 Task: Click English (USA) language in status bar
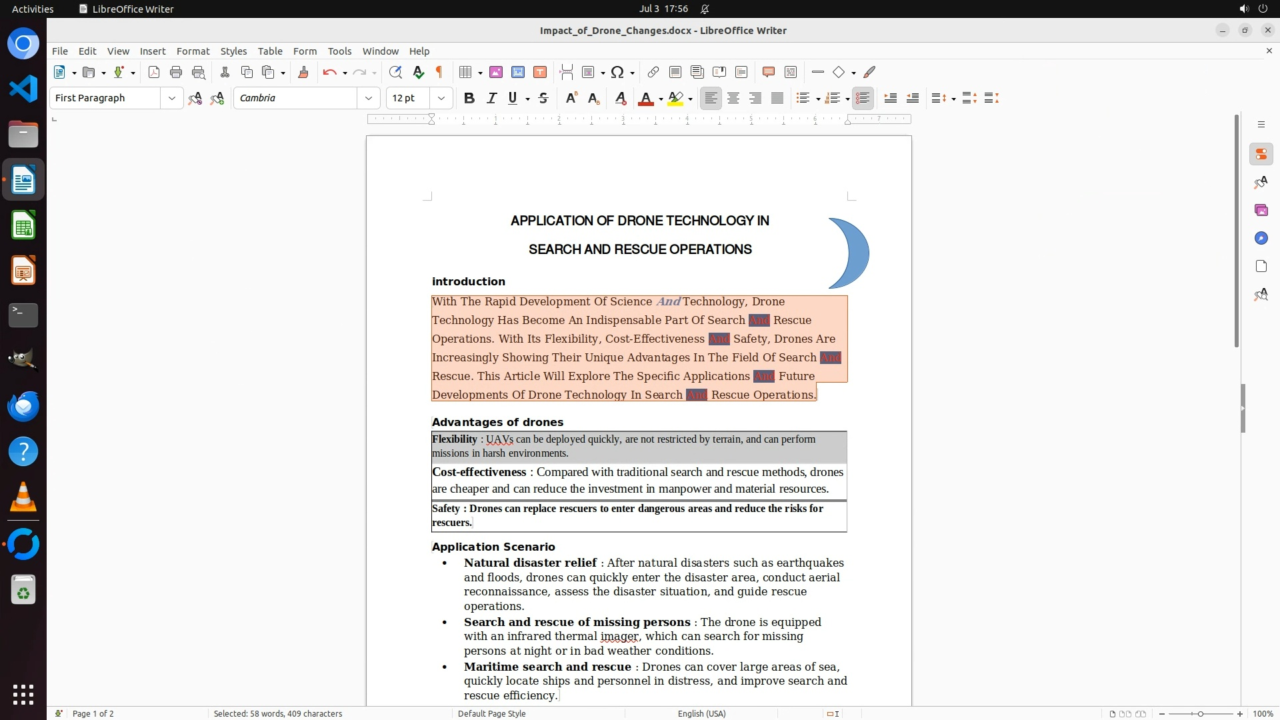coord(701,713)
